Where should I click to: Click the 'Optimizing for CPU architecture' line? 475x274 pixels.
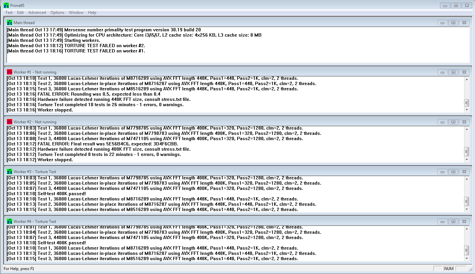(x=134, y=35)
